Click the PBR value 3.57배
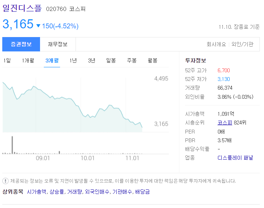 (x=224, y=140)
